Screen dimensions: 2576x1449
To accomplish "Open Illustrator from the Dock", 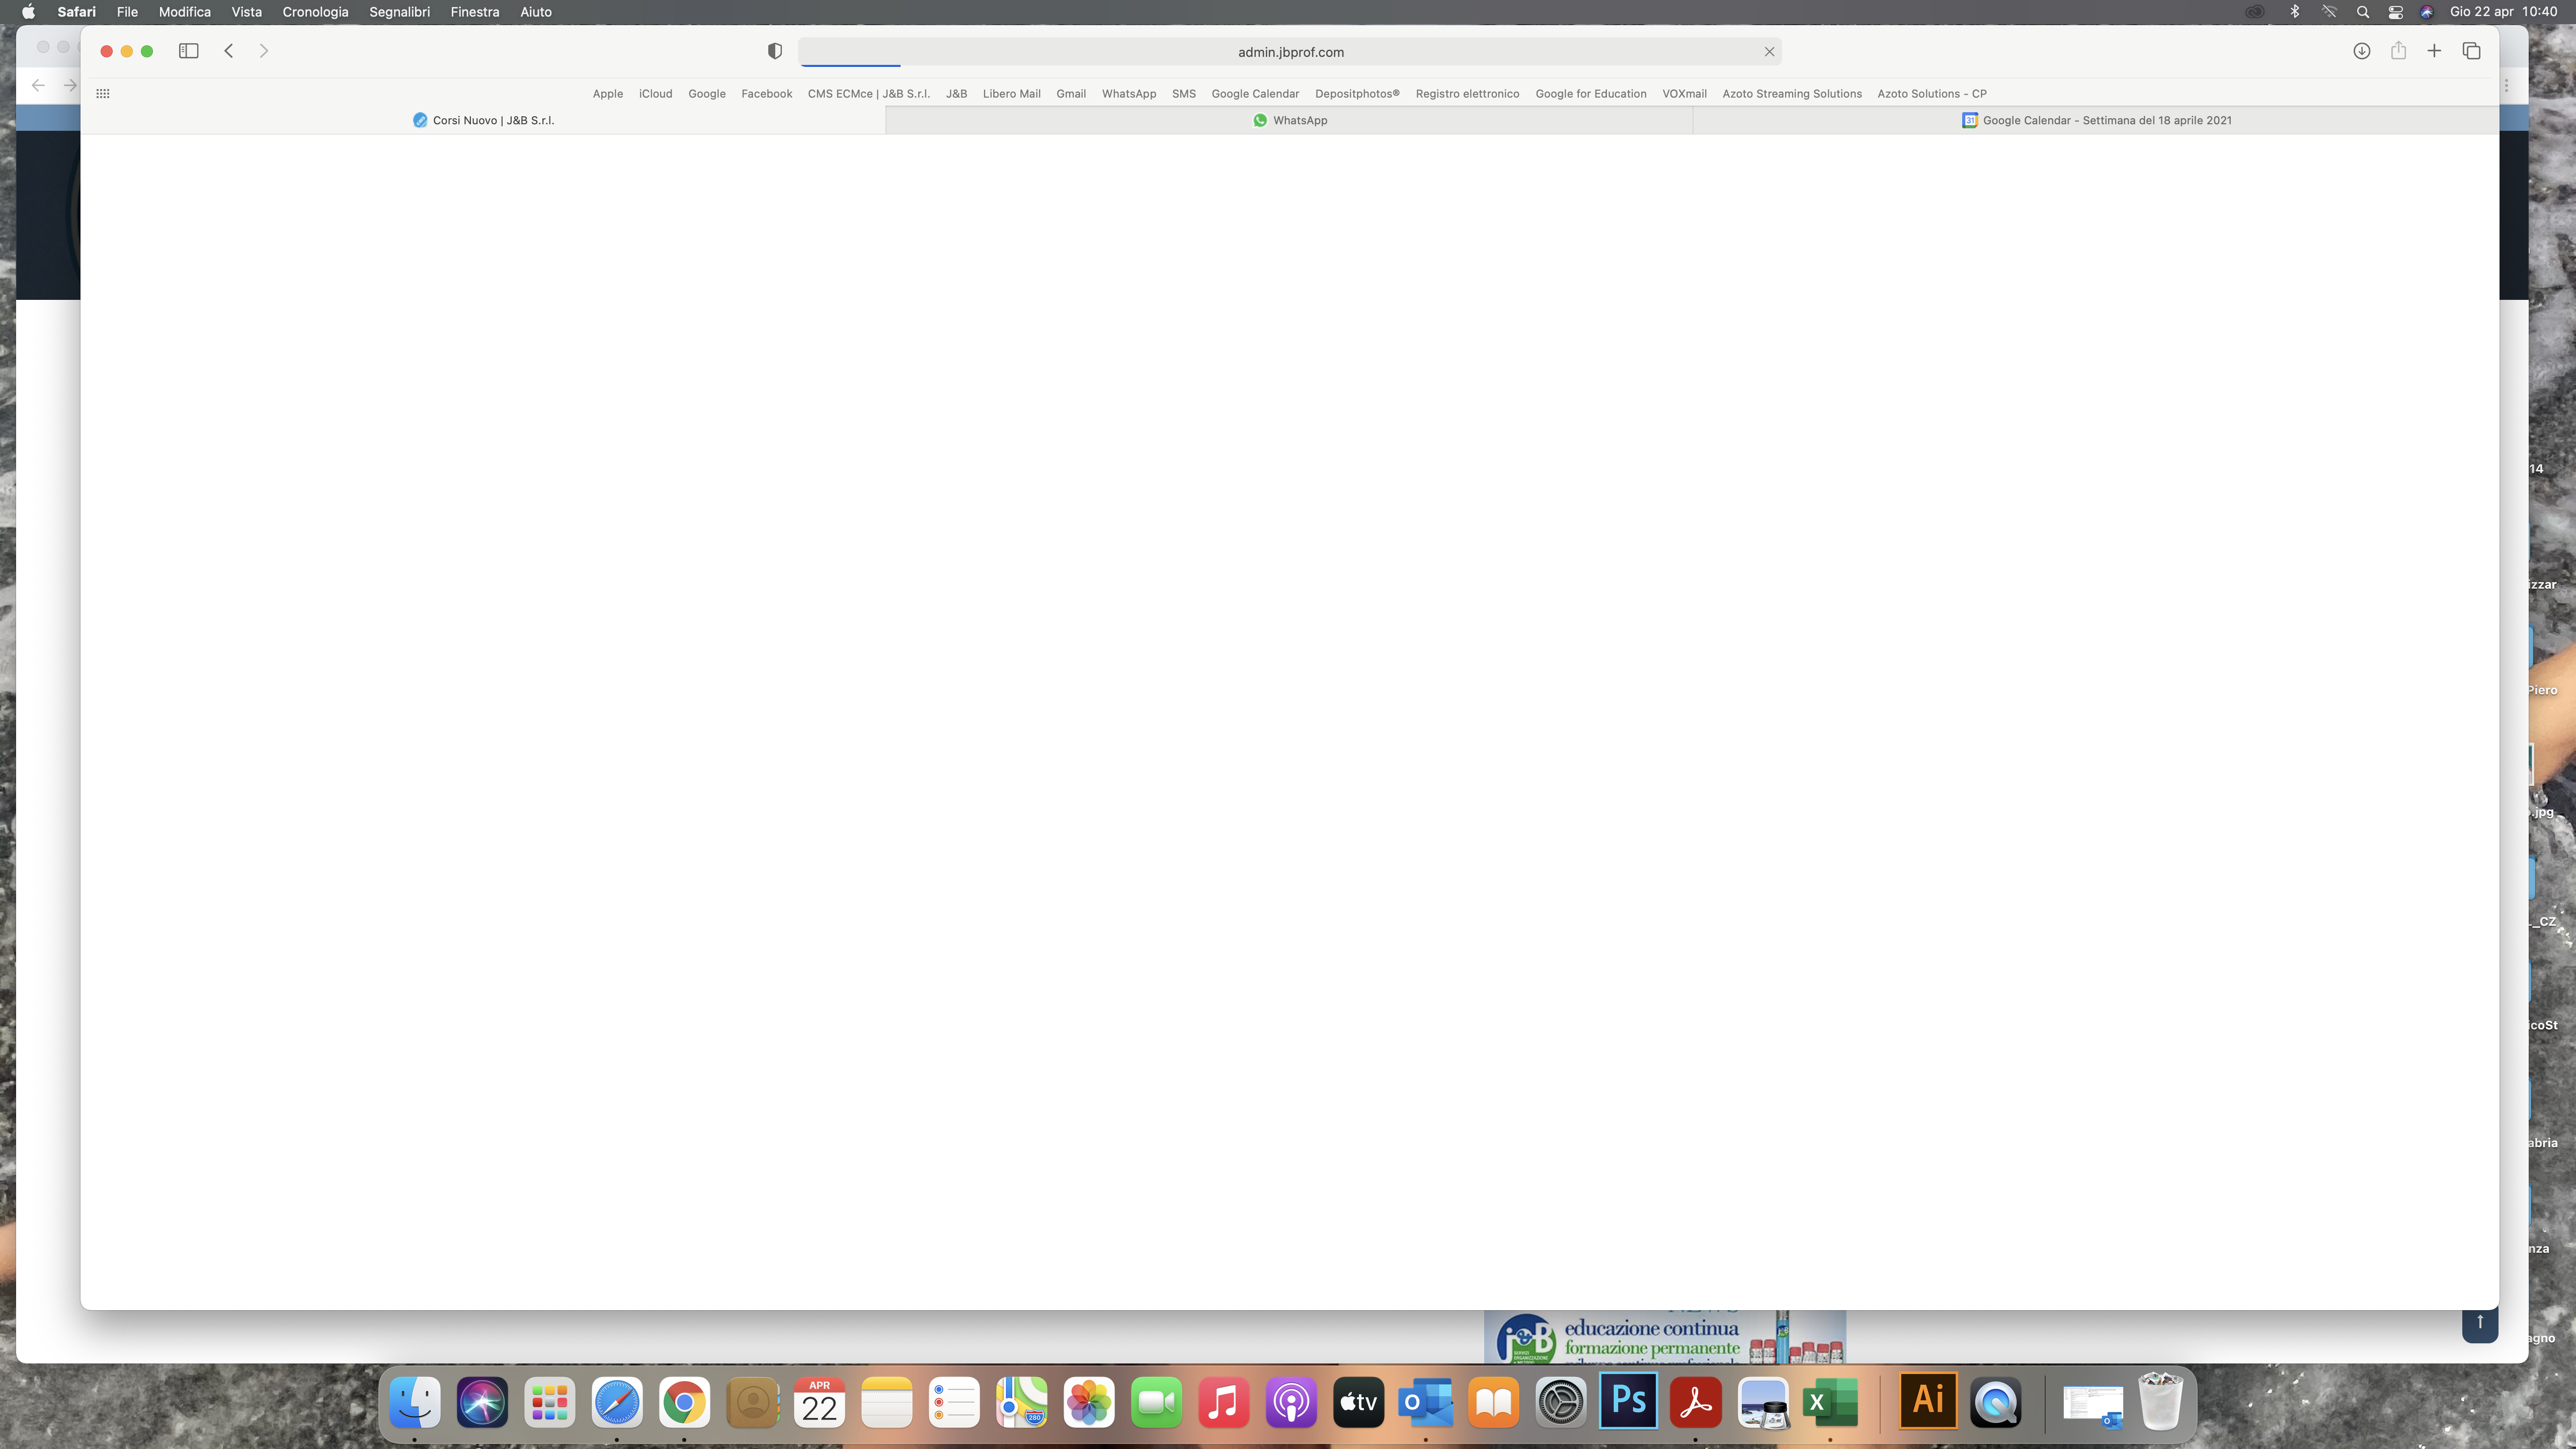I will click(1928, 1401).
